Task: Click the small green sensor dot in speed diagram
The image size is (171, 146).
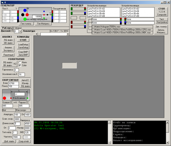Action: pos(27,98)
